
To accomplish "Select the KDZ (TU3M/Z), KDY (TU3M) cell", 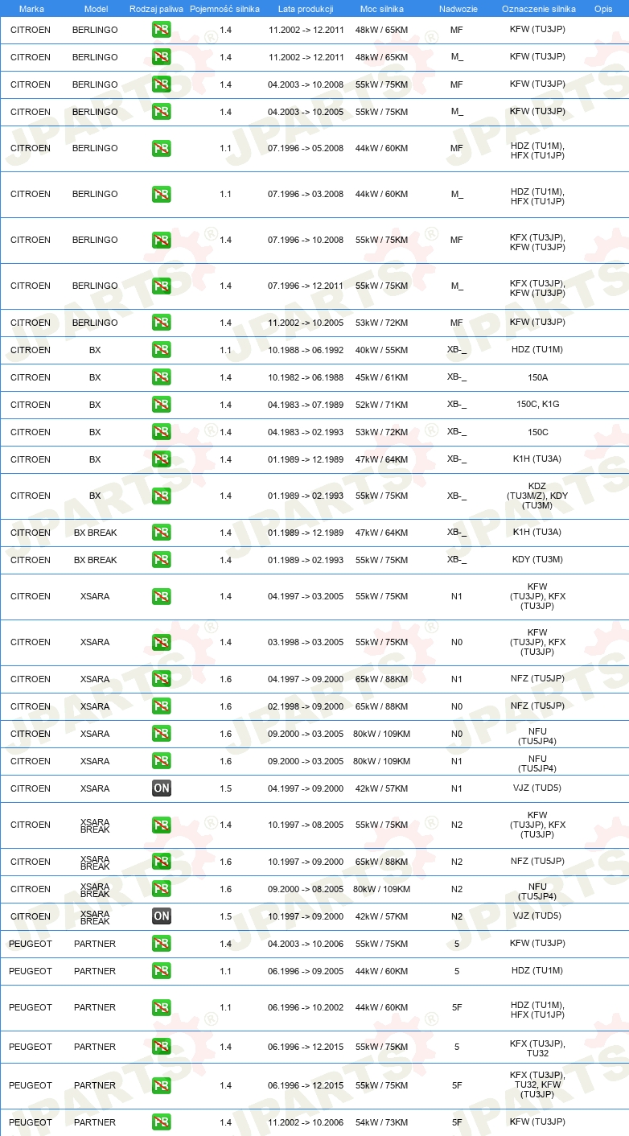I will tap(537, 496).
